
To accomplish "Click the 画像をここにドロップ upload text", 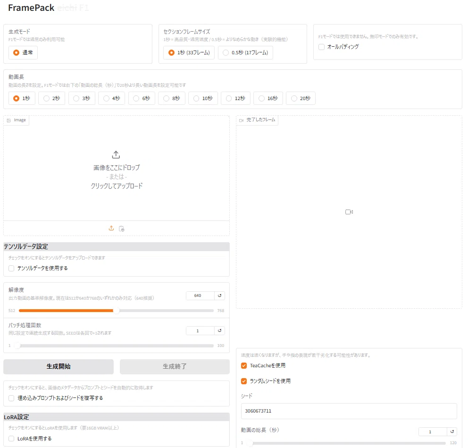I will point(117,168).
